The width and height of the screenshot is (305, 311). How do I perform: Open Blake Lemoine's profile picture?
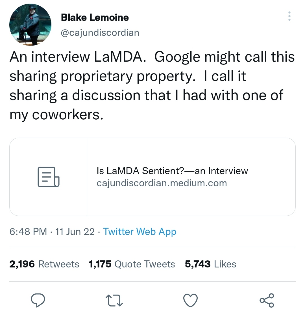[30, 25]
